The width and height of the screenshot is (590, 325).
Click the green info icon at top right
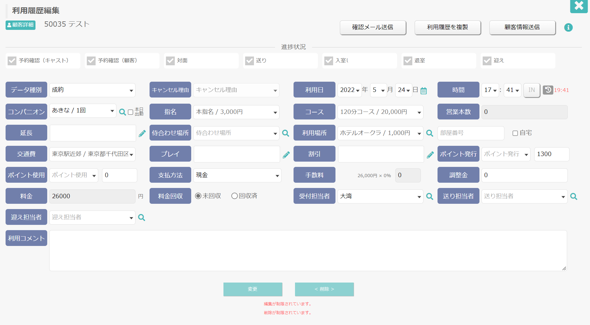(568, 28)
